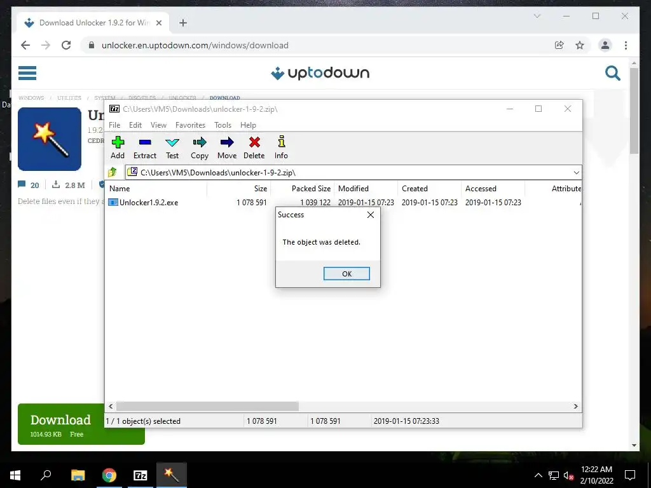This screenshot has width=651, height=488.
Task: Open the Tools menu
Action: coord(223,125)
